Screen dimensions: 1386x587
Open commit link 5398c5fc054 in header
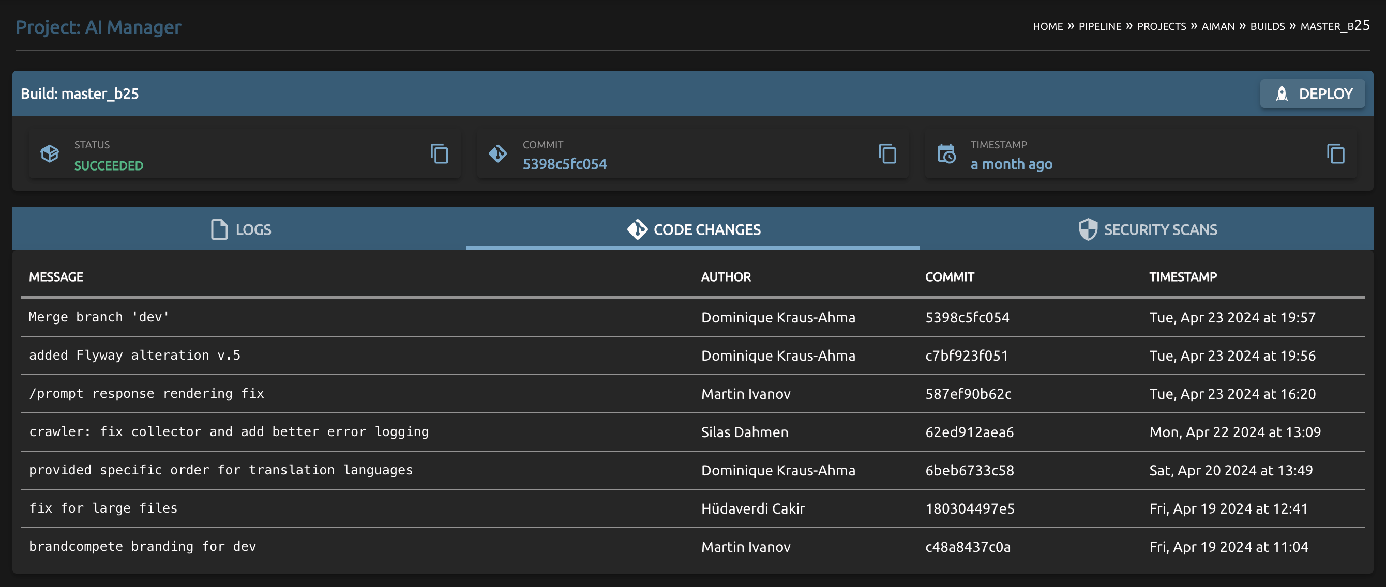click(564, 164)
